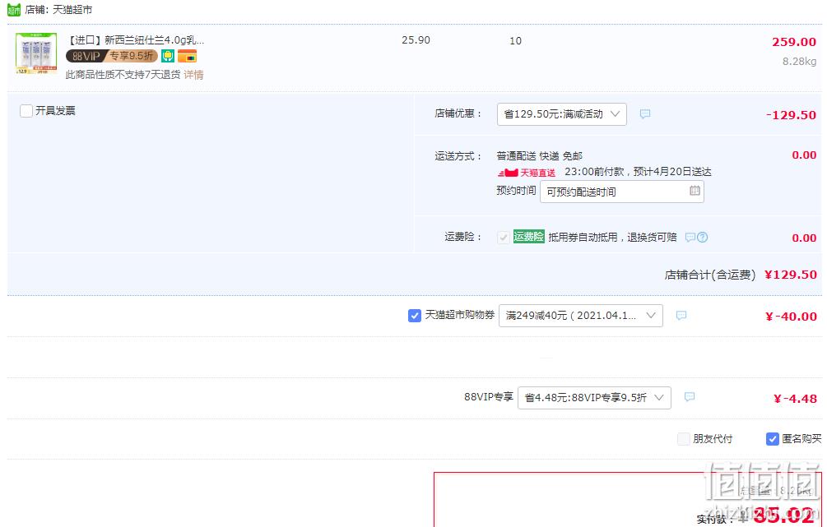The image size is (827, 527).
Task: Open the calendar icon in the delivery time field
Action: (695, 191)
